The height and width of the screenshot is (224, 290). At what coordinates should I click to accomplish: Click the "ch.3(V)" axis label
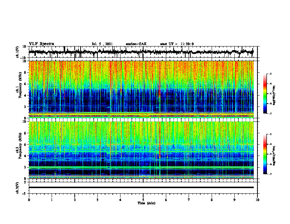point(18,188)
